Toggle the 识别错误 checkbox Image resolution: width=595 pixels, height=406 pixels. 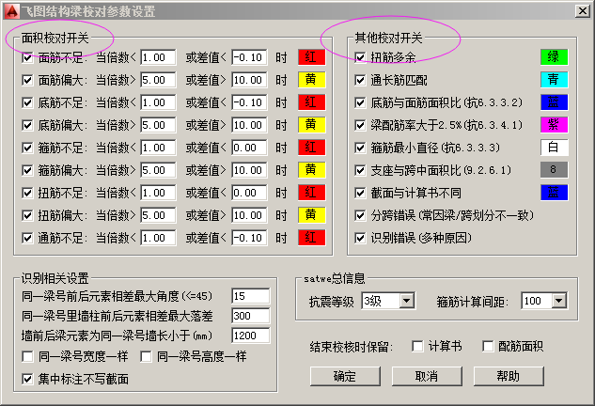360,238
